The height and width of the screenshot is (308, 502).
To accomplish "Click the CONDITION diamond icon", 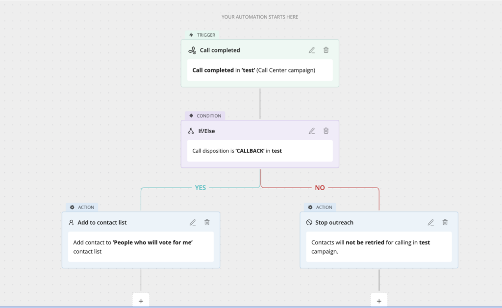I will (x=191, y=116).
